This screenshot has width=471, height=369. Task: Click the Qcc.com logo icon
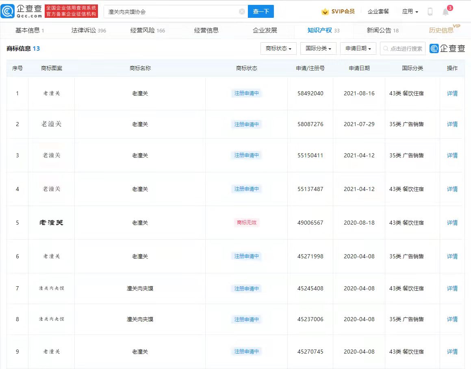[x=8, y=11]
